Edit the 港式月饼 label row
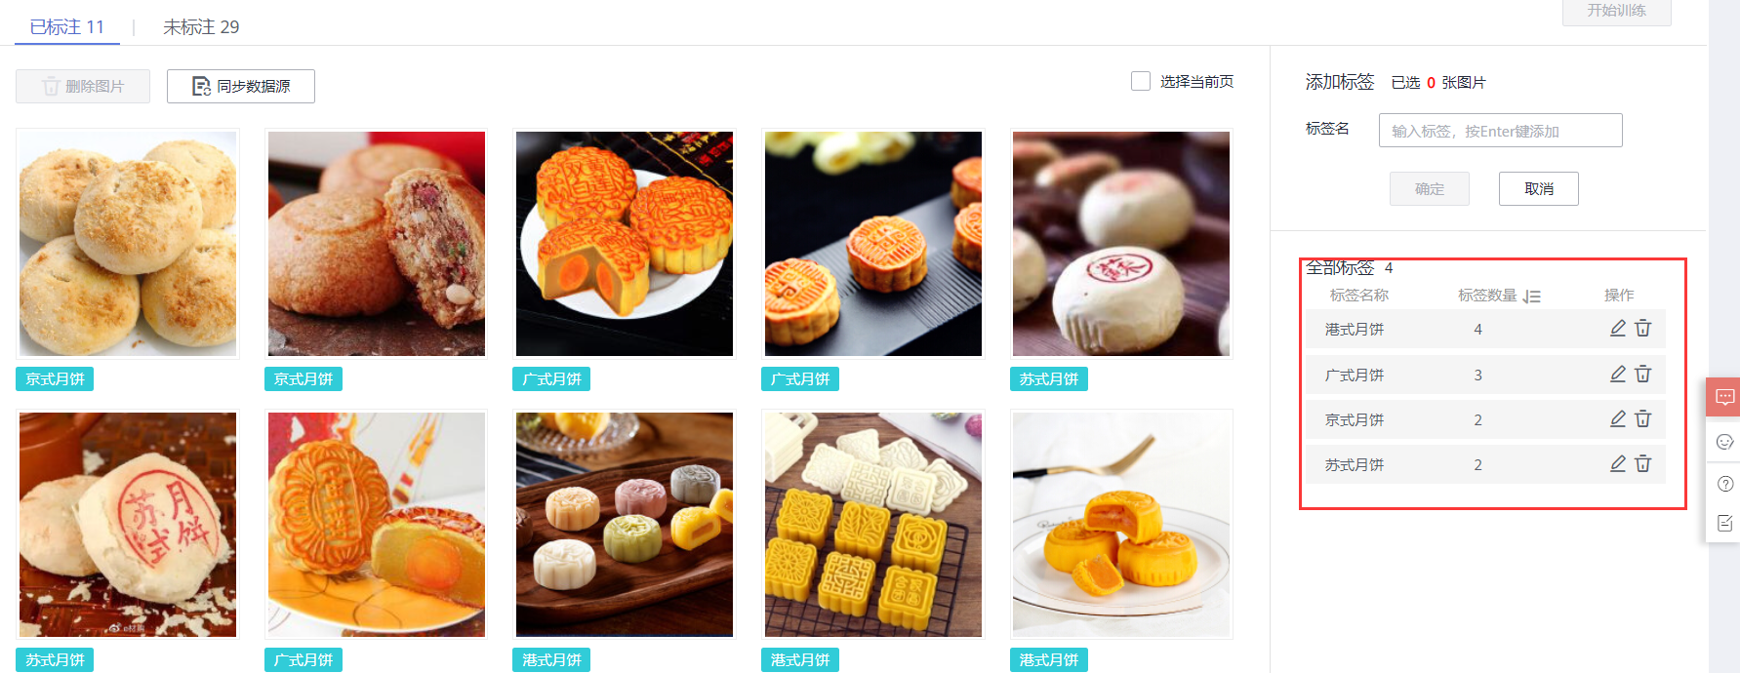This screenshot has width=1740, height=673. point(1617,329)
